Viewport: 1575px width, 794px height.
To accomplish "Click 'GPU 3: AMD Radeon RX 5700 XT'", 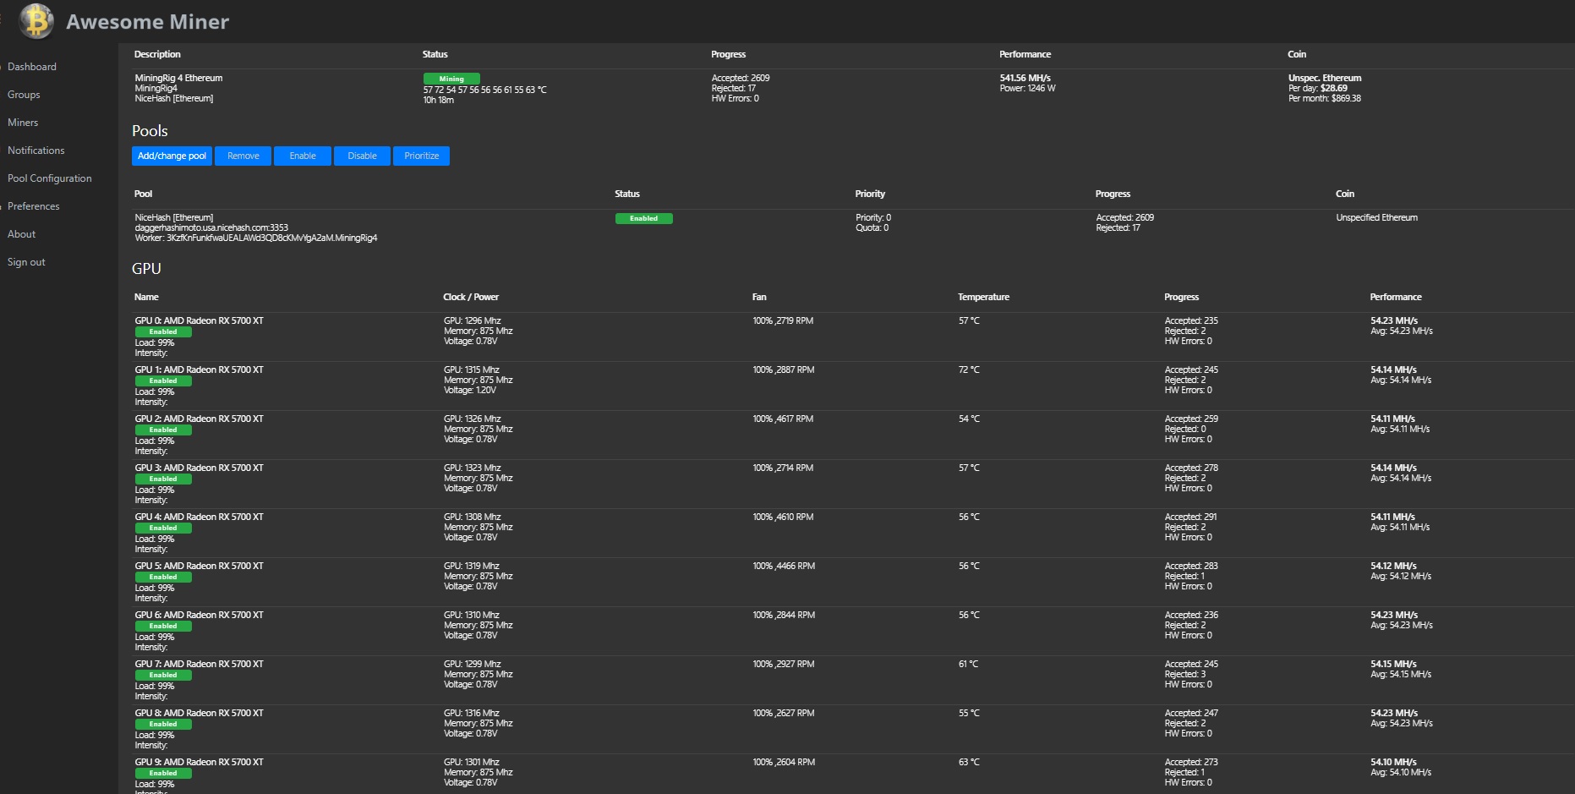I will [x=200, y=468].
